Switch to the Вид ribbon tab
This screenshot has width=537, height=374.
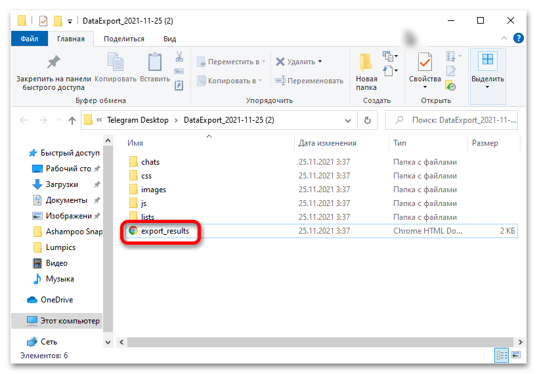tap(169, 39)
